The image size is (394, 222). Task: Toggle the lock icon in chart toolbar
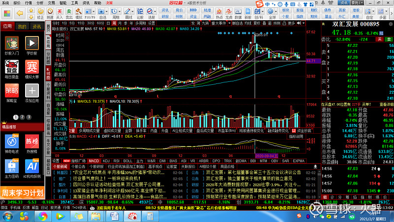pos(284,23)
